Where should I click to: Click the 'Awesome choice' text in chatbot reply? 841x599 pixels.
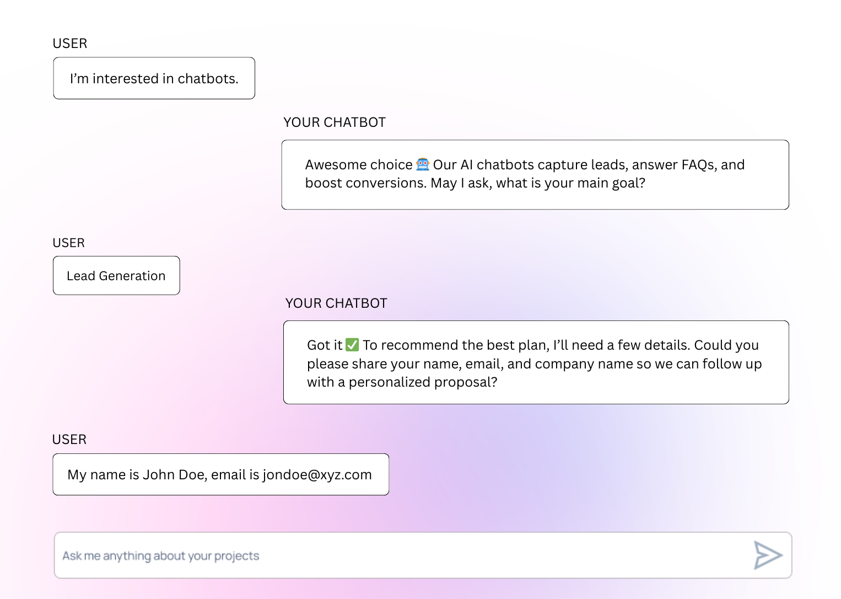click(358, 165)
